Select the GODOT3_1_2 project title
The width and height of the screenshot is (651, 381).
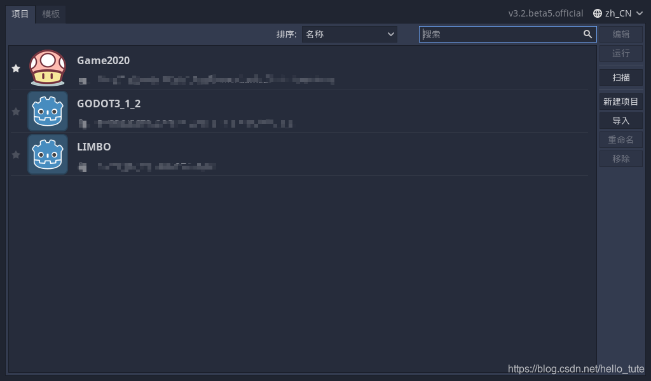click(109, 104)
